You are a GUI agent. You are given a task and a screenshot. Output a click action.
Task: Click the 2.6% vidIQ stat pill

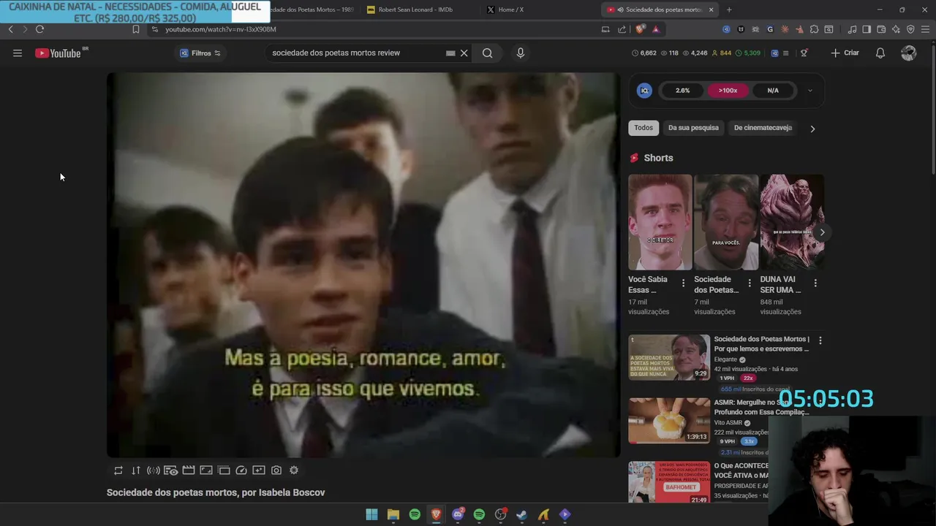tap(682, 91)
